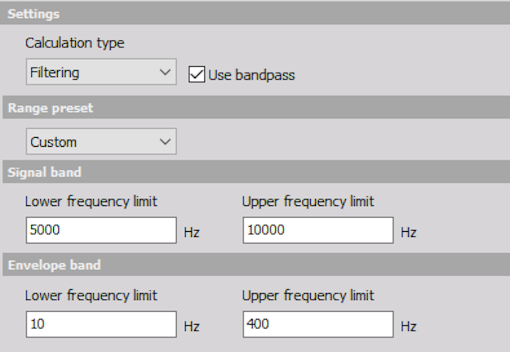Click the Calculation type label
This screenshot has width=510, height=352.
click(75, 43)
